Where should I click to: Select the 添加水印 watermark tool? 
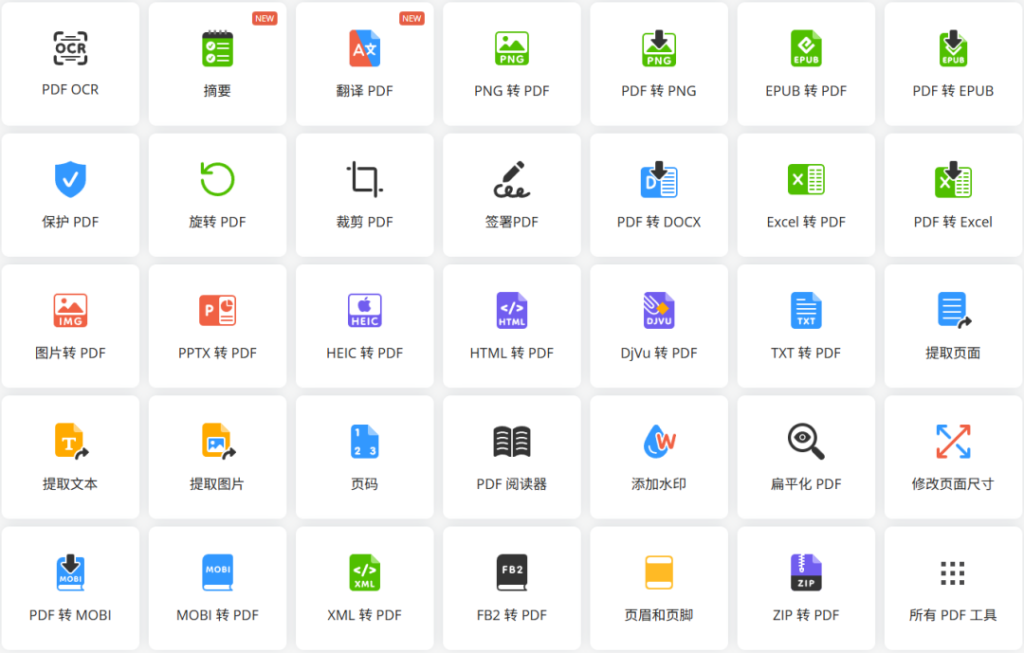click(659, 457)
